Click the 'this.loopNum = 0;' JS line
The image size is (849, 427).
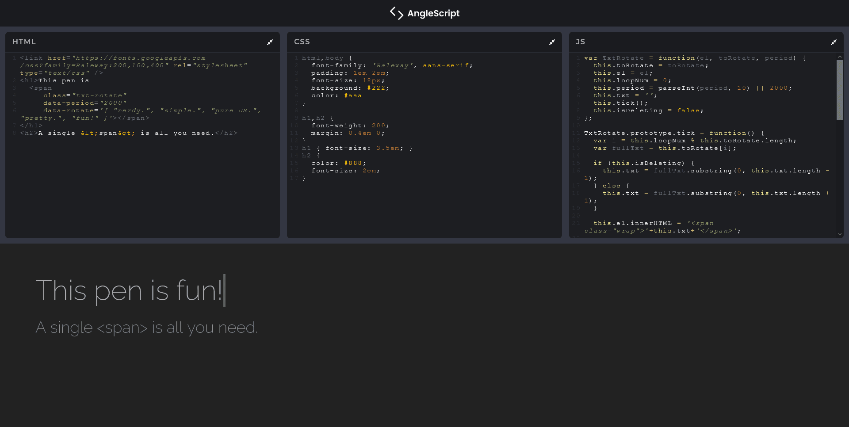point(632,80)
